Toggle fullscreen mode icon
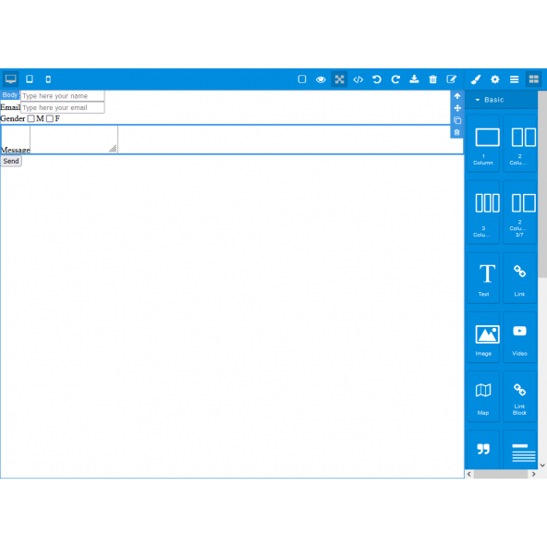The width and height of the screenshot is (547, 547). click(x=339, y=79)
